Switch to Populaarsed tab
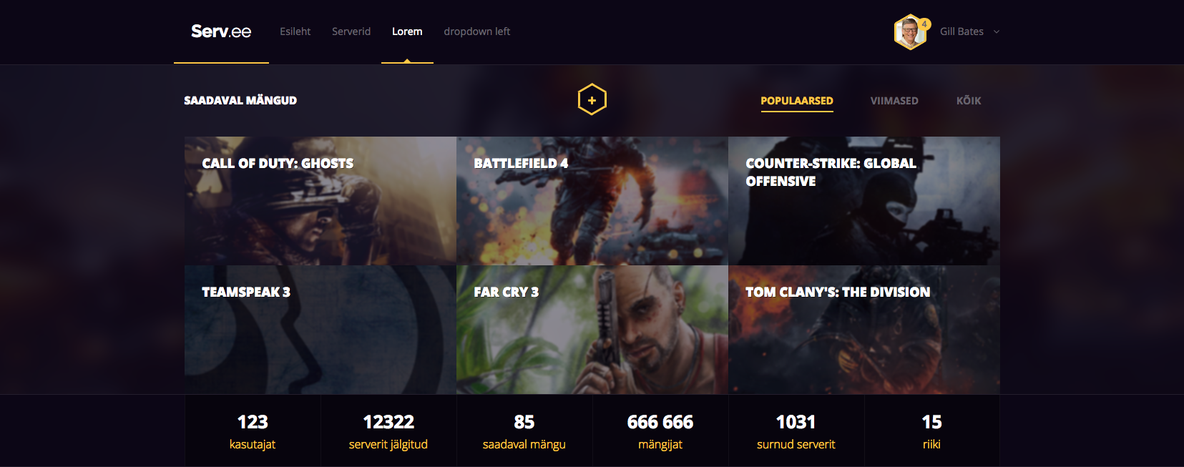 point(797,101)
